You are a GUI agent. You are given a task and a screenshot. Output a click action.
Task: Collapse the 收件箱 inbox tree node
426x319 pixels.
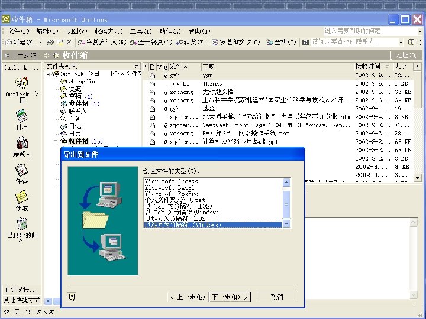coord(56,141)
